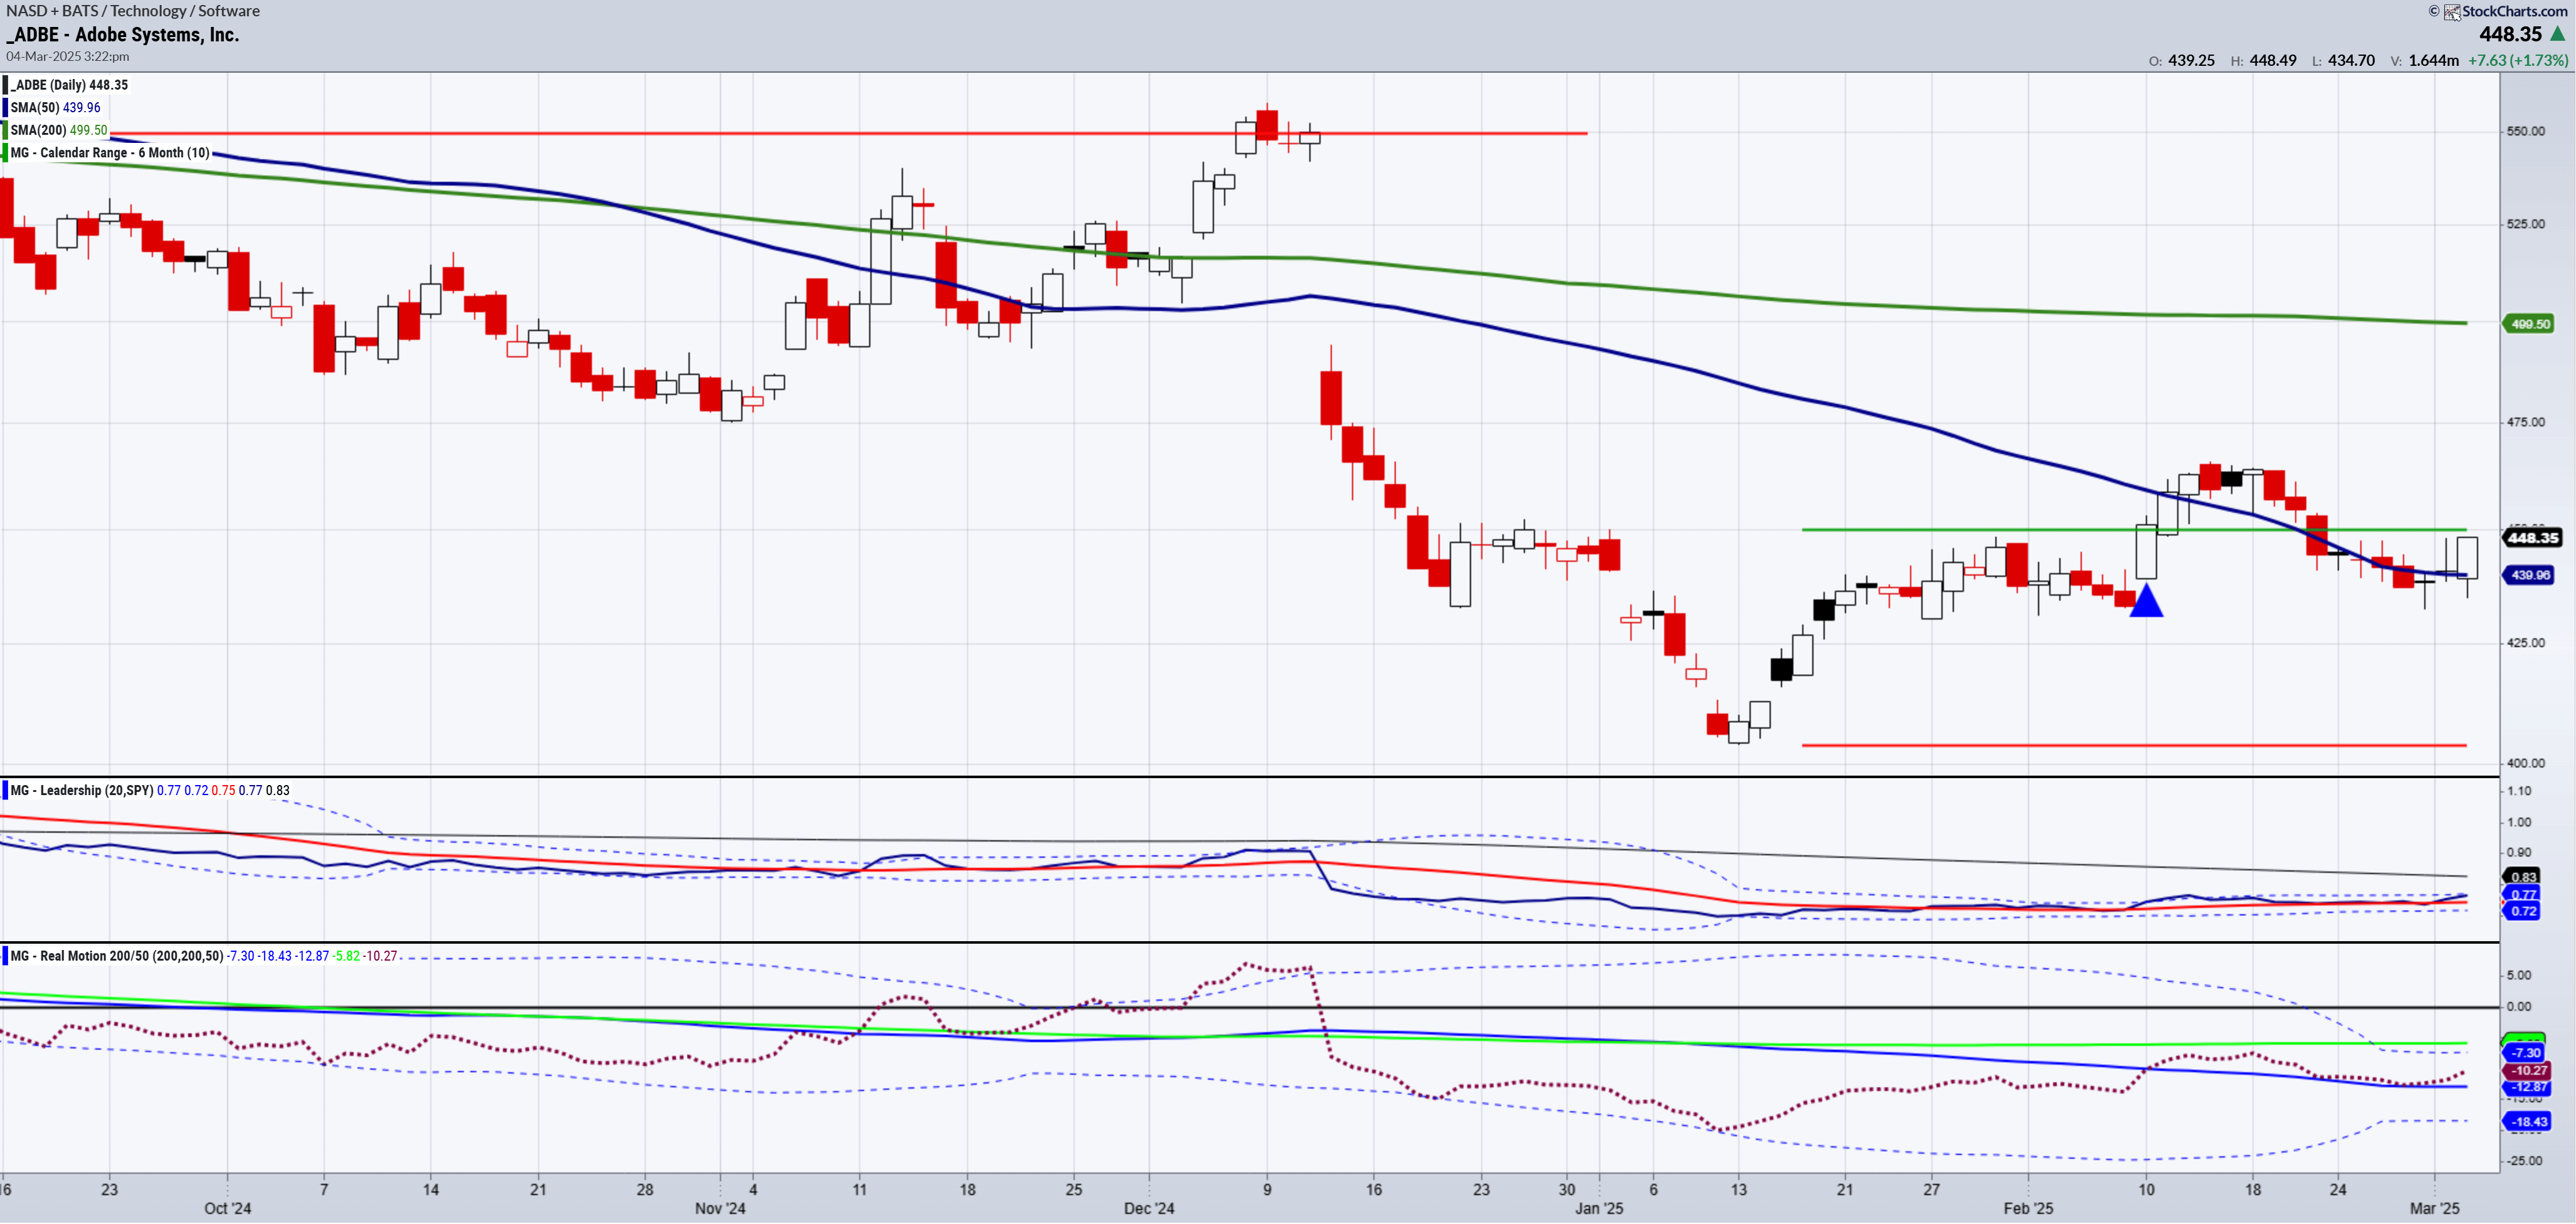Click the green swatch beside SMA(200)
The image size is (2576, 1224).
[5, 130]
